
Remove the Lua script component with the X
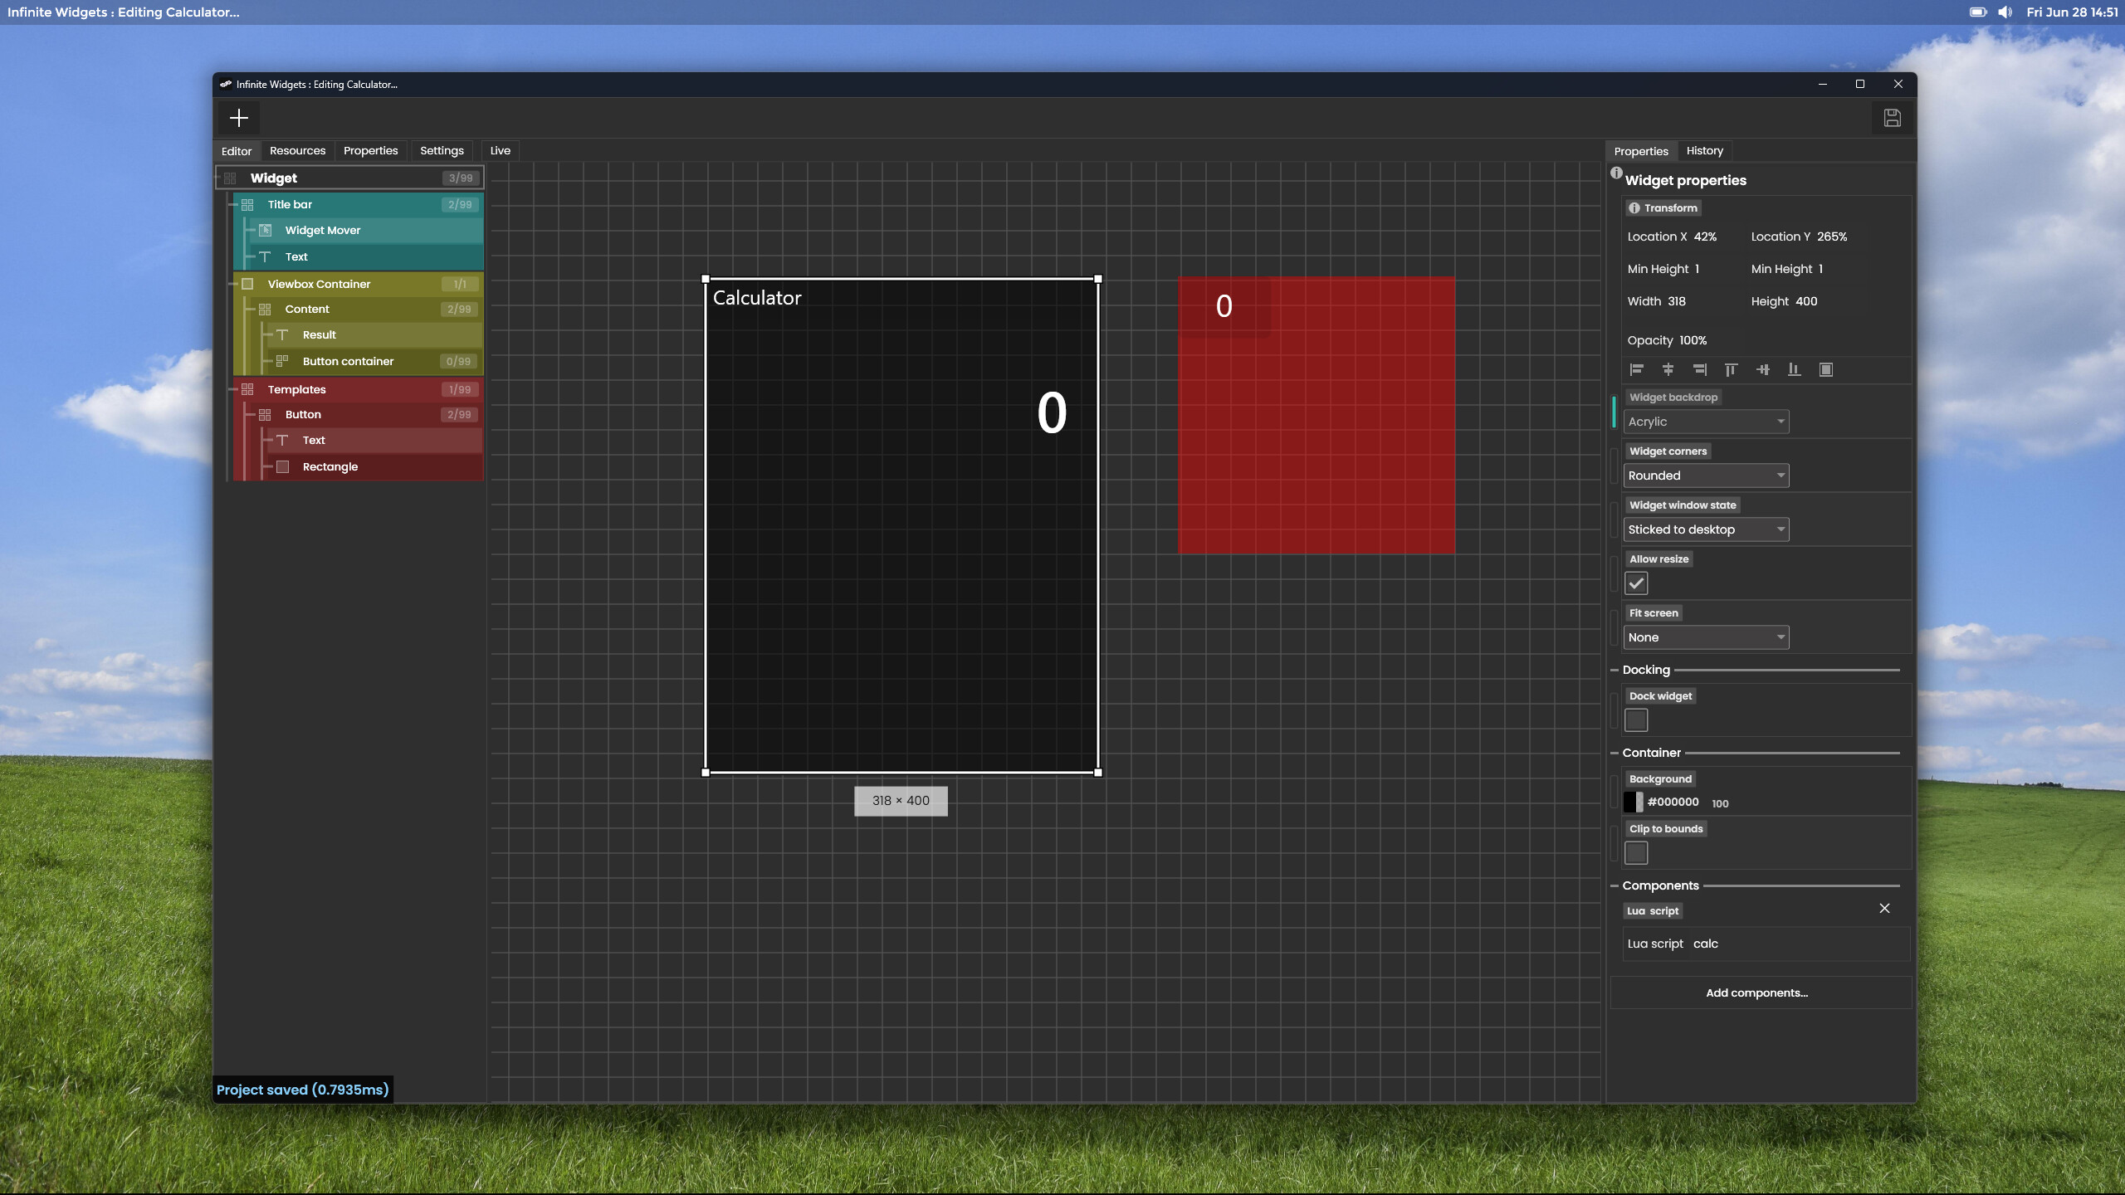click(x=1883, y=909)
